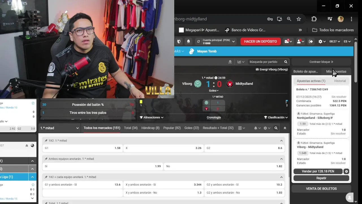
Task: Show more bookmarks with the double chevron
Action: [300, 30]
